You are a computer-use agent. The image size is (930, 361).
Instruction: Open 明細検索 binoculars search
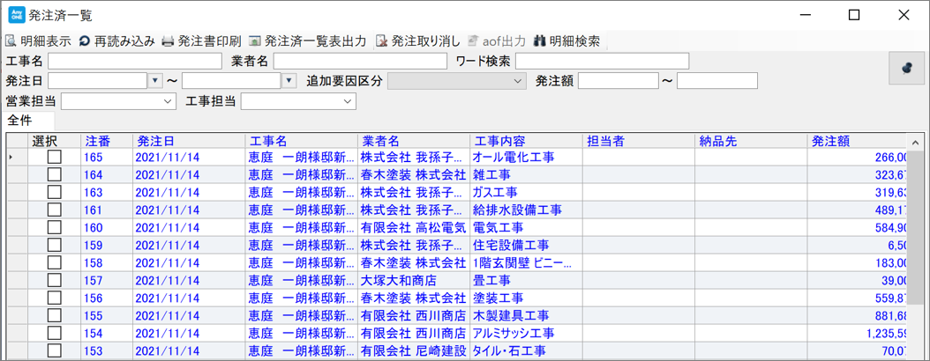coord(566,41)
